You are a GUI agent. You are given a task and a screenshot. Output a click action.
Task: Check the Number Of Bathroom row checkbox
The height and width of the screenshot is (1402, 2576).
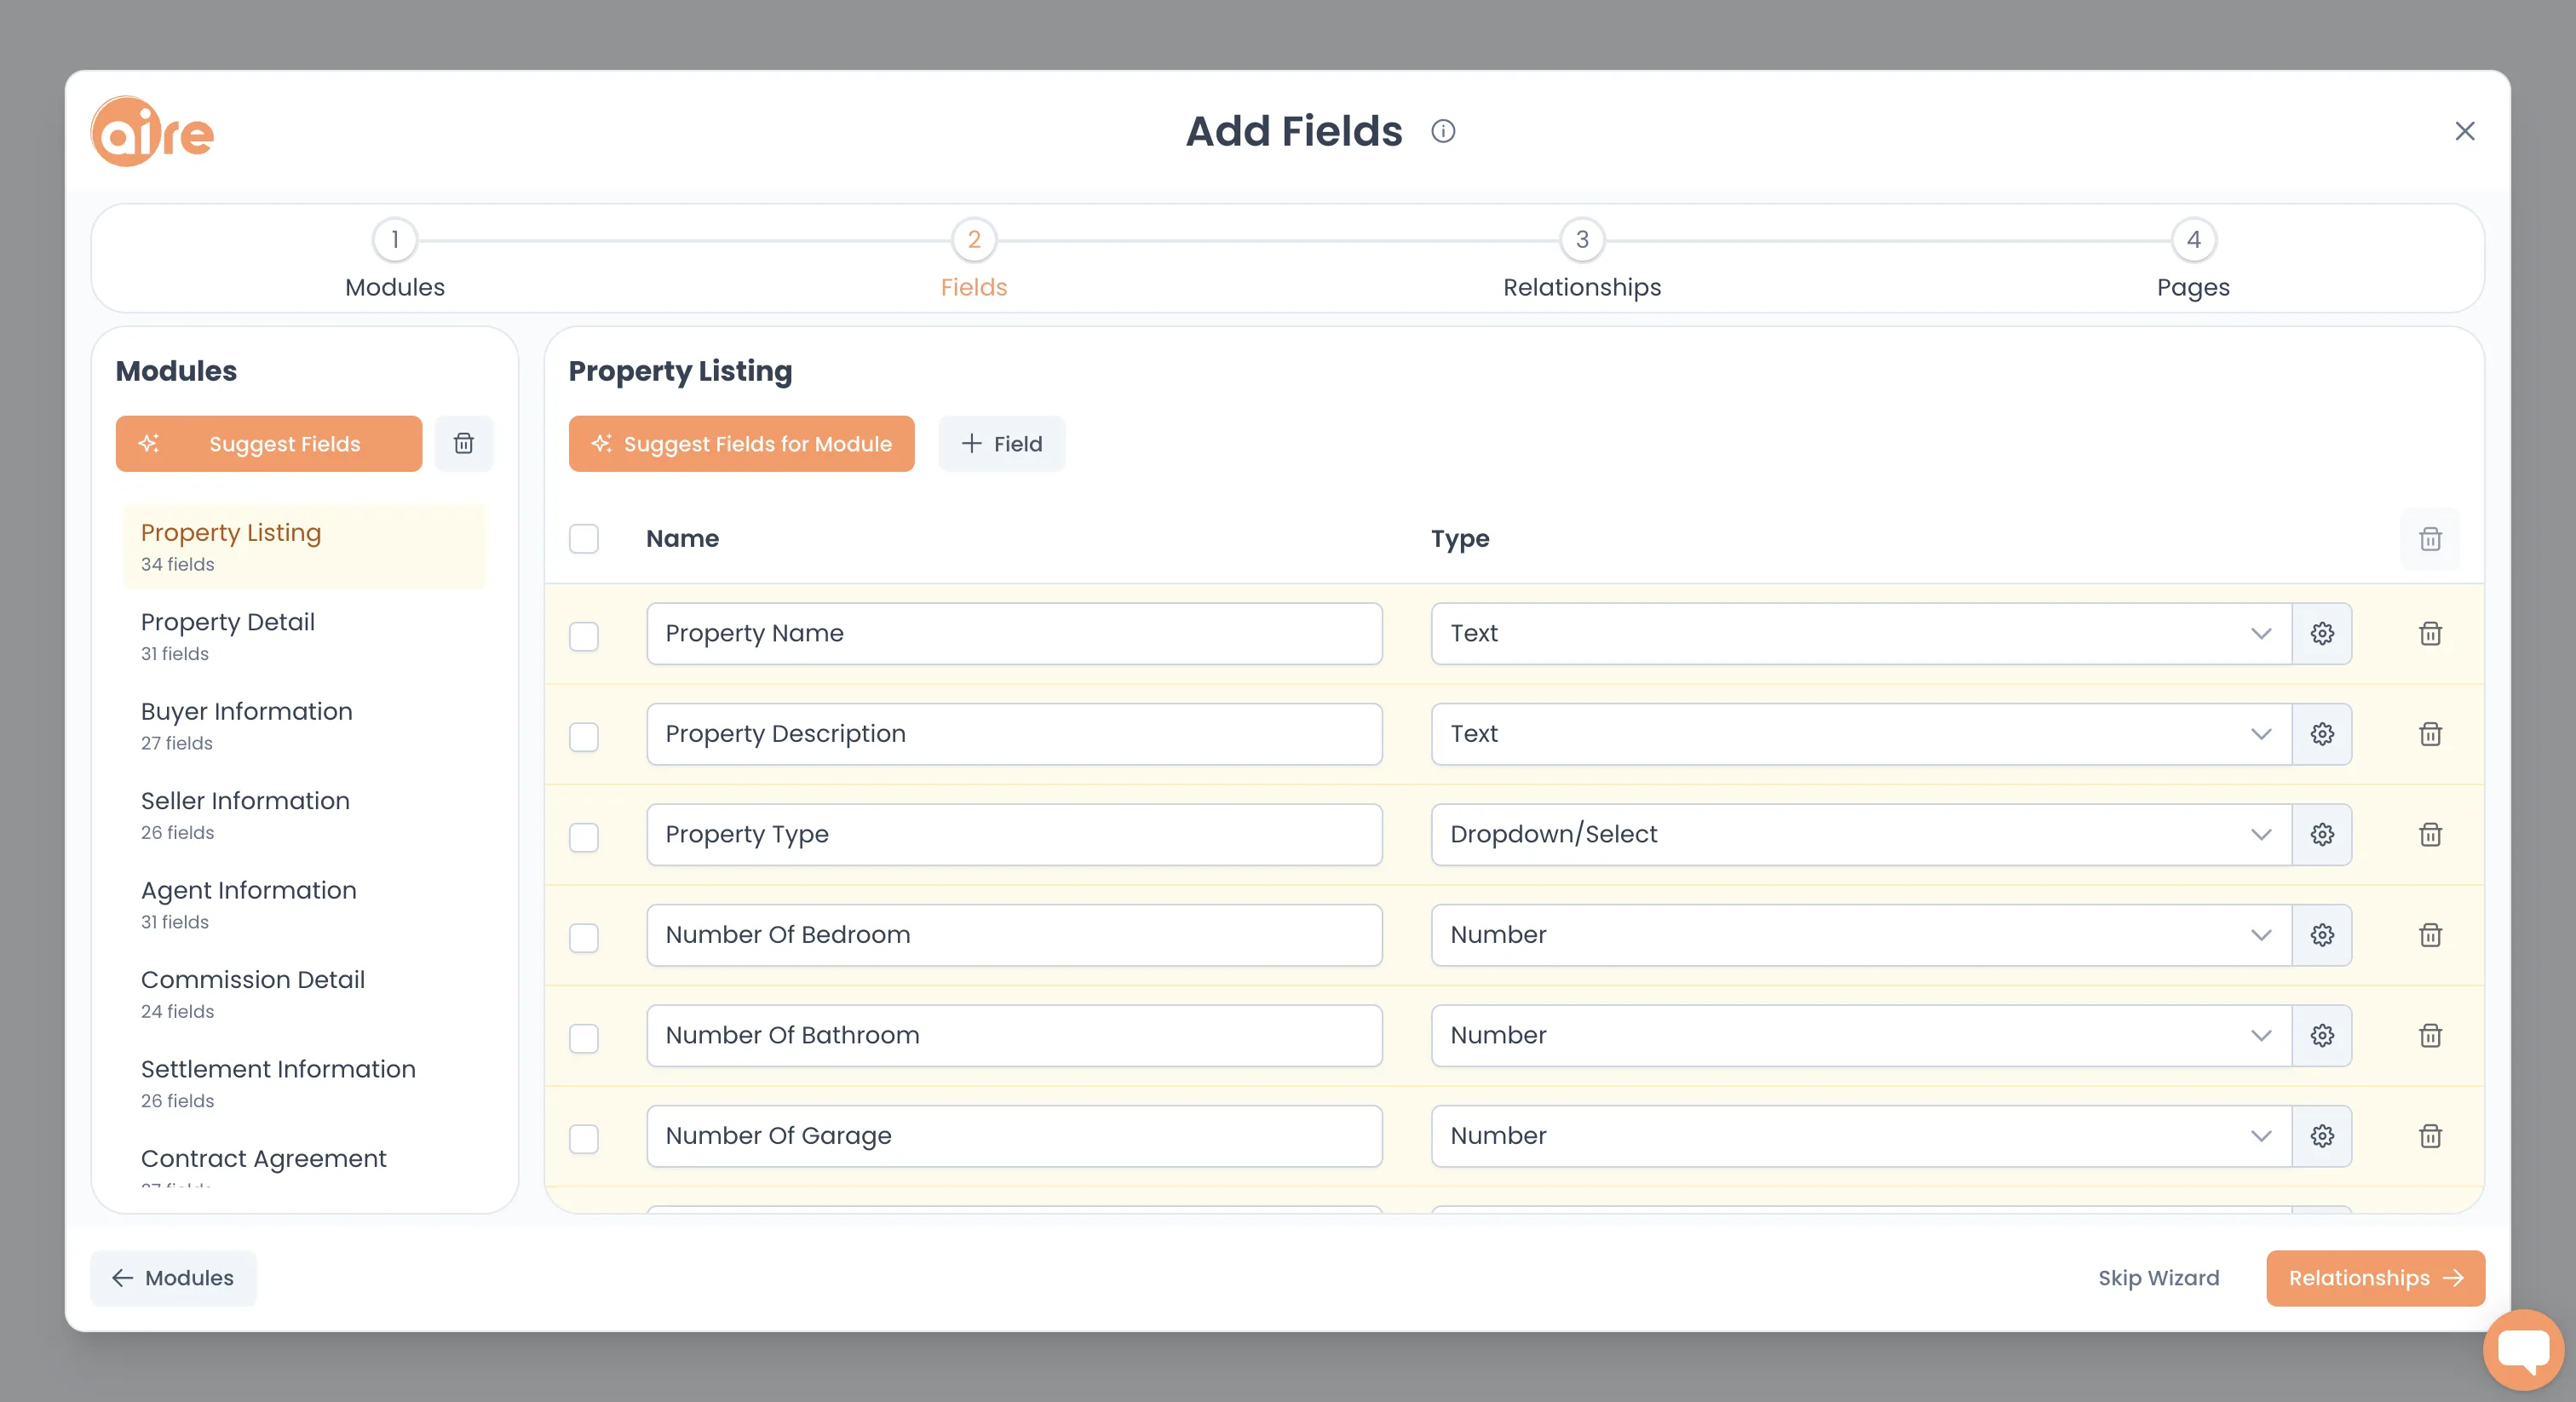584,1038
